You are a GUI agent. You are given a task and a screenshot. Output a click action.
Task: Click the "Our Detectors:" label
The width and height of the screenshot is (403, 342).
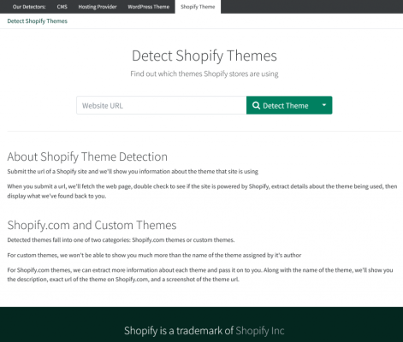point(29,7)
